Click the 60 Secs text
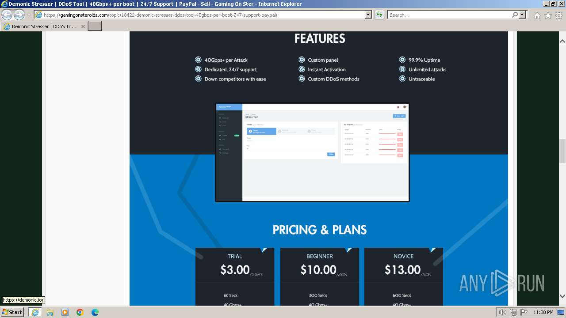 tap(230, 295)
